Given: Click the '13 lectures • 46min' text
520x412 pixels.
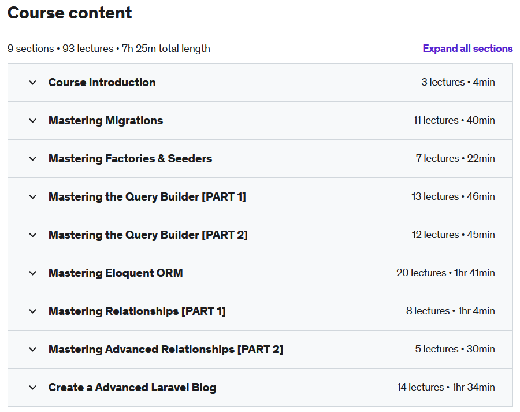Looking at the screenshot, I should pyautogui.click(x=454, y=196).
